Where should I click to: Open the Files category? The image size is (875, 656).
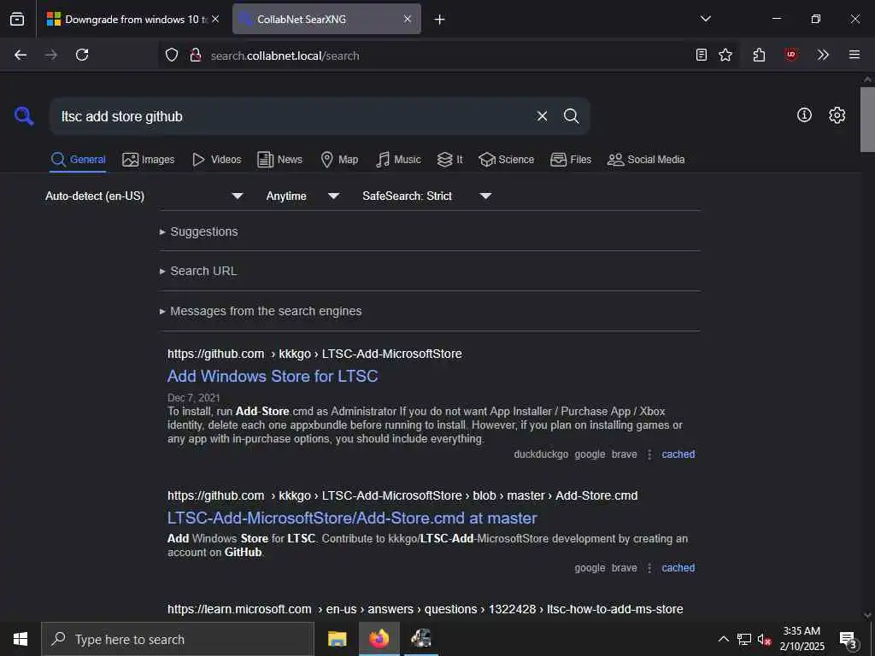[x=570, y=160]
